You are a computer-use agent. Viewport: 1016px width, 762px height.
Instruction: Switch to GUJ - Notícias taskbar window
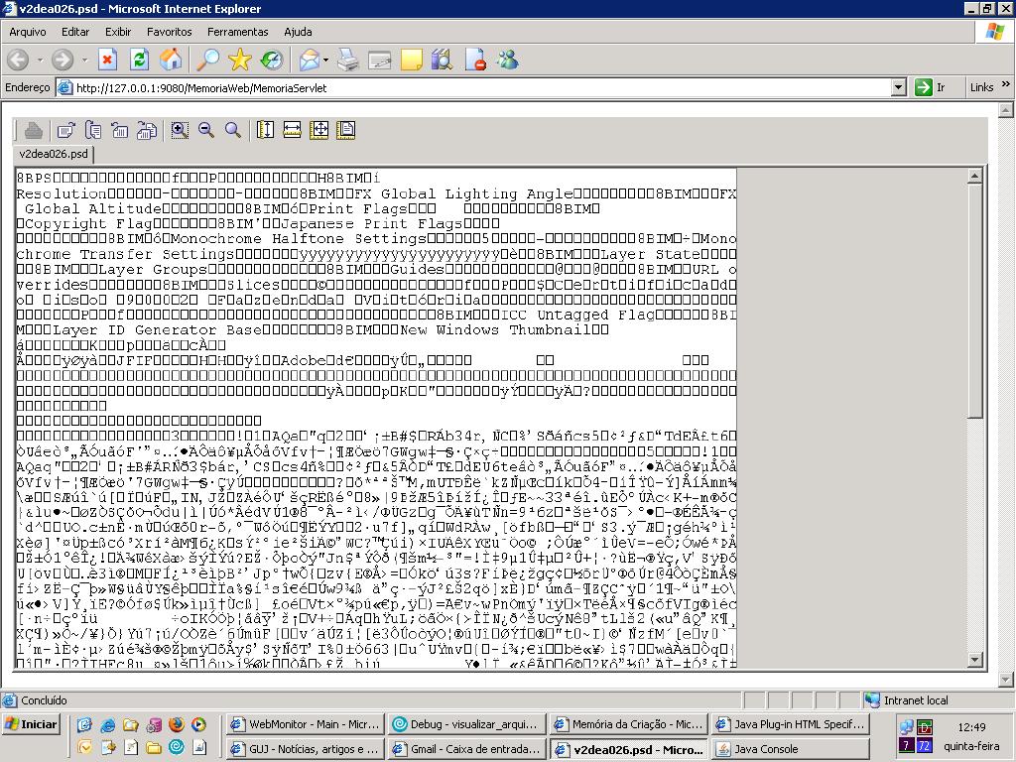tap(306, 749)
